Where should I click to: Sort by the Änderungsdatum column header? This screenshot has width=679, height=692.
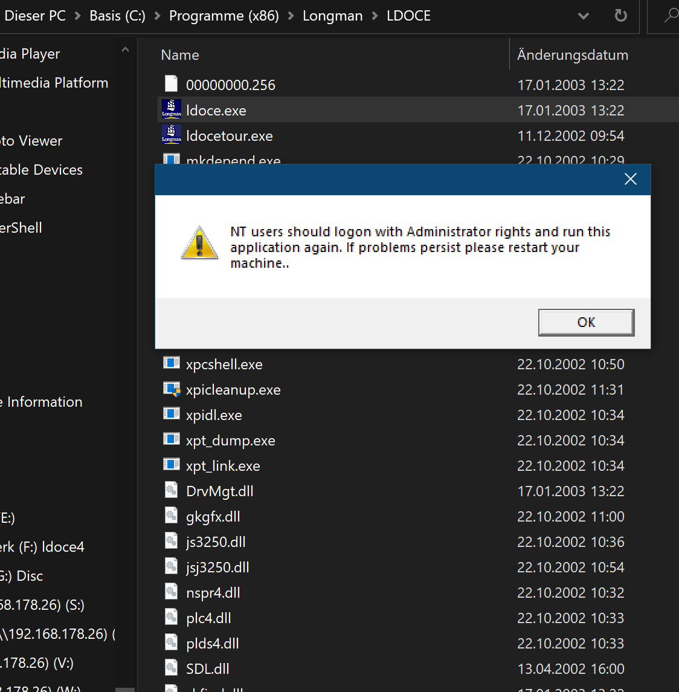point(573,55)
